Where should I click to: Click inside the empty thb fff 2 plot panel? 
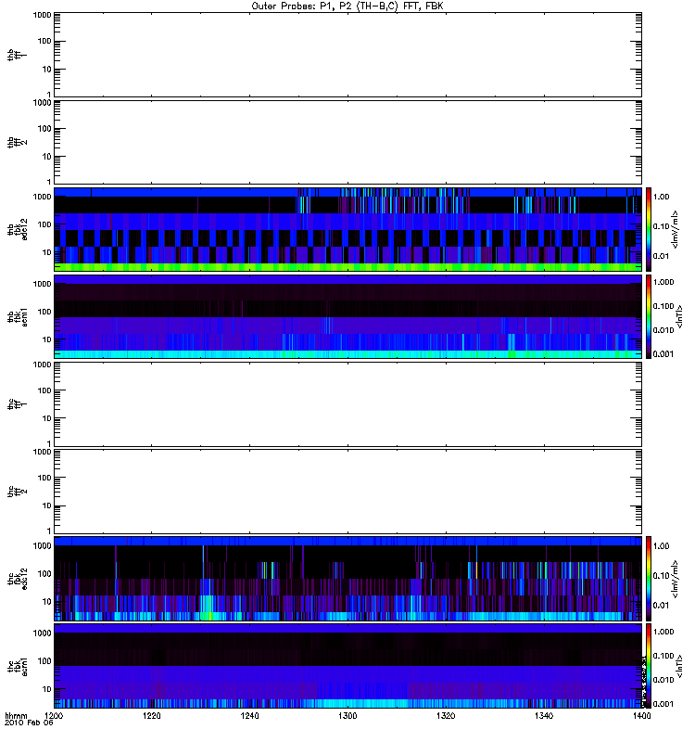click(x=347, y=142)
